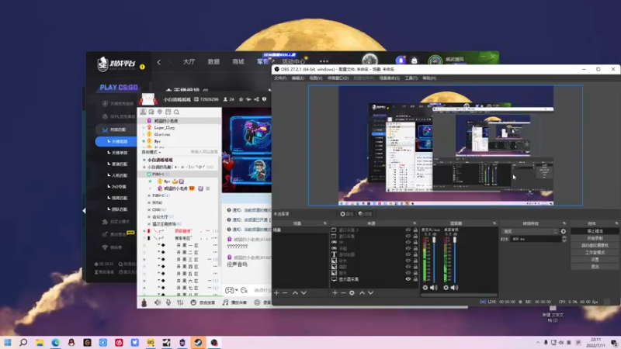Viewport: 621px width, 349px height.
Task: Open Steam from the Windows taskbar
Action: [x=197, y=342]
